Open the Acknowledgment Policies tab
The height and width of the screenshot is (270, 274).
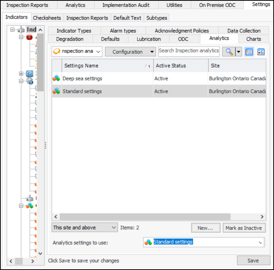point(182,31)
